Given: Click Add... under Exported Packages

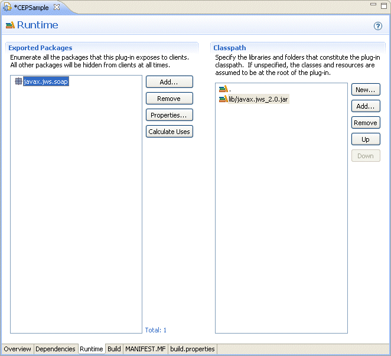Looking at the screenshot, I should point(170,82).
